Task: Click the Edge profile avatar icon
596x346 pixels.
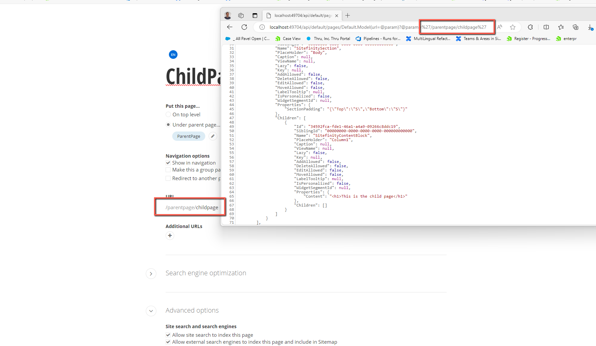Action: [x=228, y=16]
